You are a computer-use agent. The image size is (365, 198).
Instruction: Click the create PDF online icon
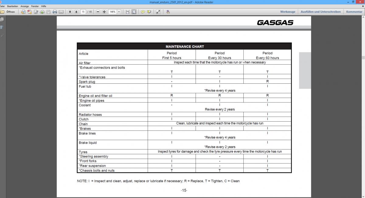[x=23, y=12]
